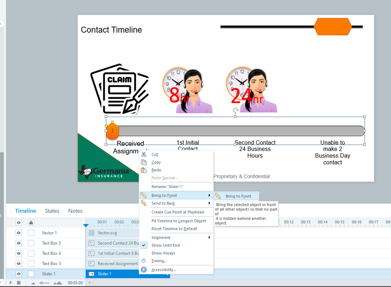Lock the Slider 1 layer

[x=31, y=274]
